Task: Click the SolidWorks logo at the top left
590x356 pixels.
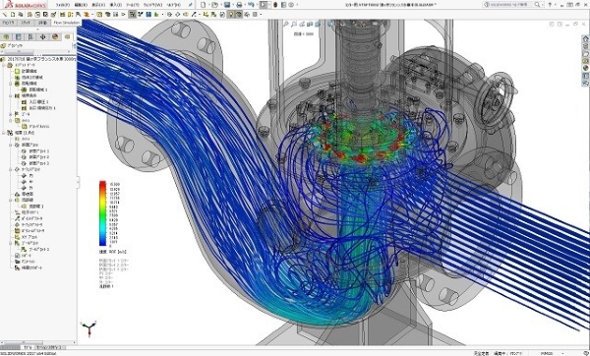Action: pyautogui.click(x=26, y=5)
